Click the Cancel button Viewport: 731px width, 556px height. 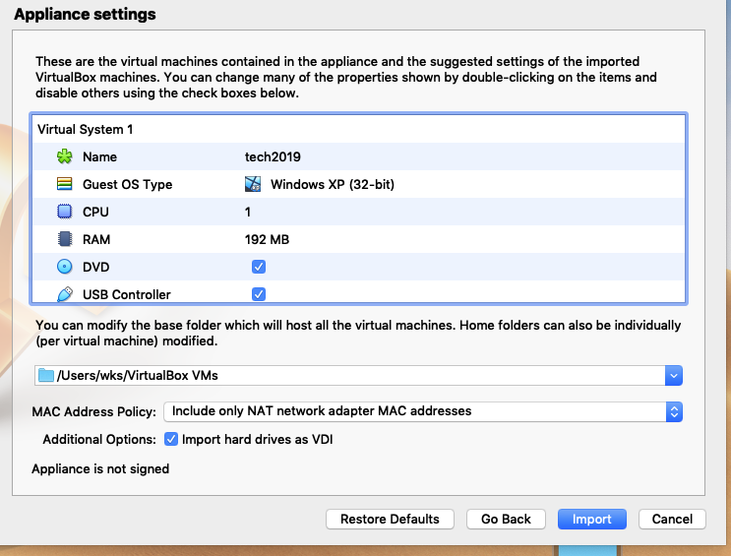672,520
